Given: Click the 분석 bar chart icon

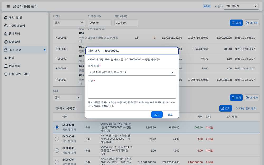Looking at the screenshot, I should (x=6, y=58).
